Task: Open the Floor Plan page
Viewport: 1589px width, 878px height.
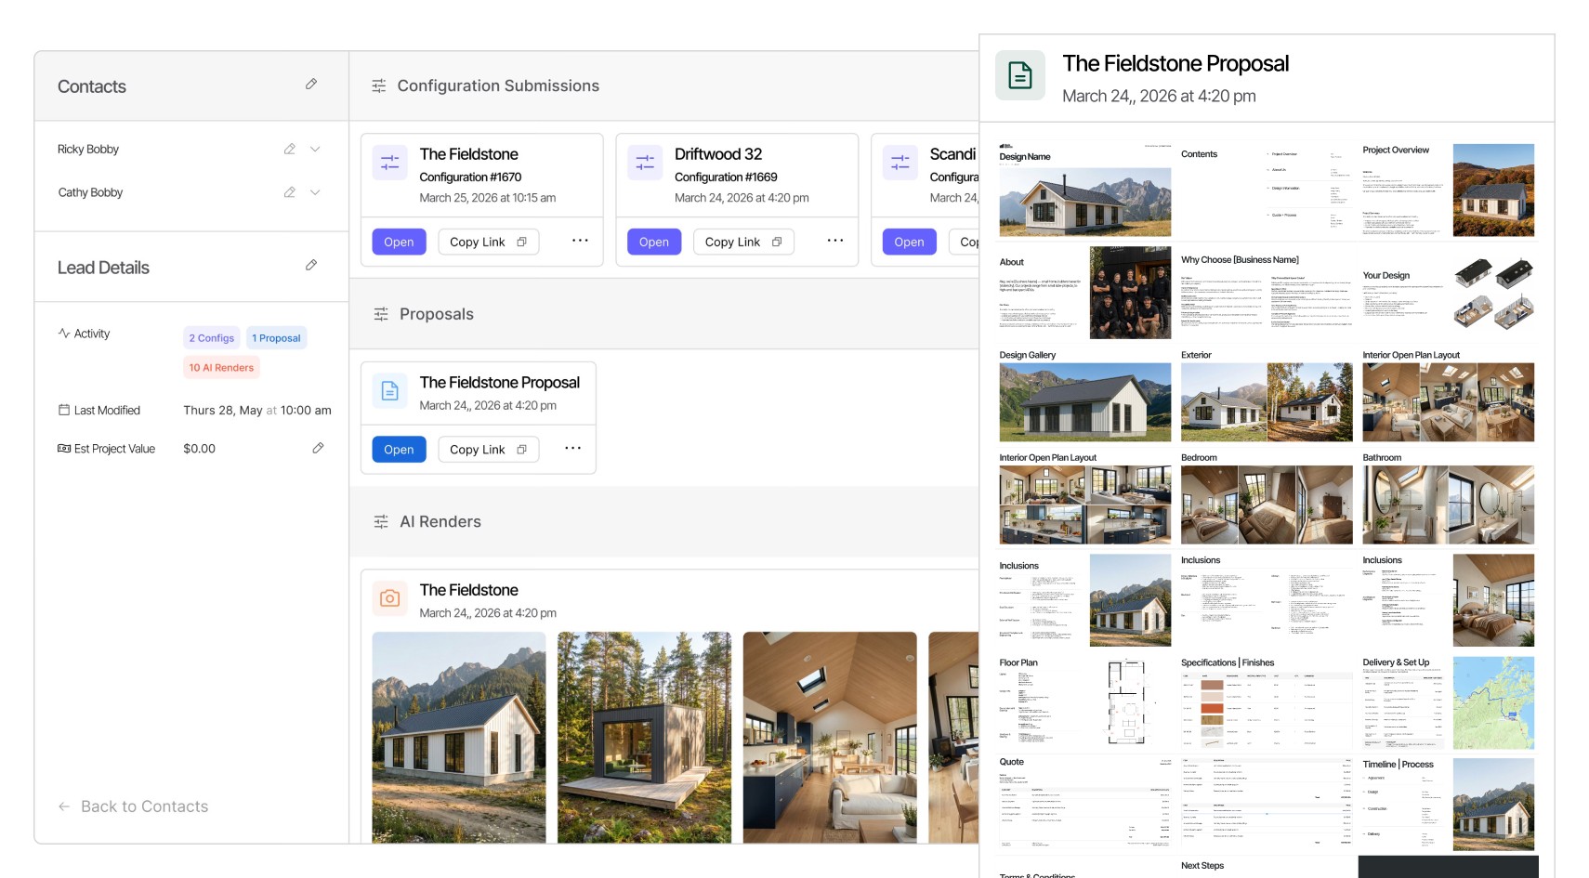Action: point(1085,703)
